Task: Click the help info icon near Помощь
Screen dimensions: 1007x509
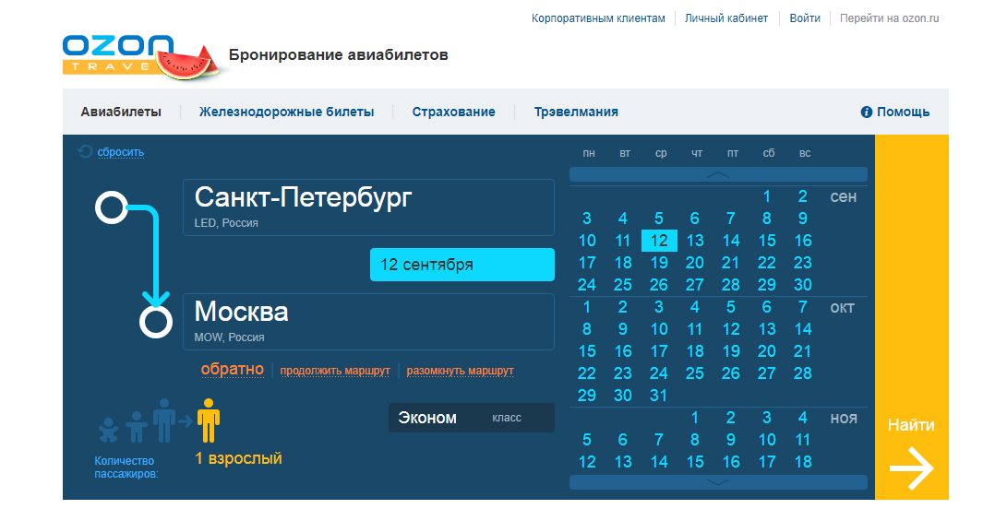Action: (x=866, y=112)
